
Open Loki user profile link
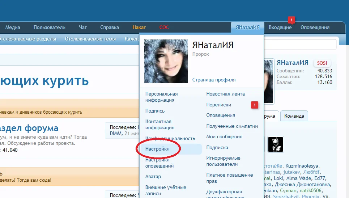[278, 178]
